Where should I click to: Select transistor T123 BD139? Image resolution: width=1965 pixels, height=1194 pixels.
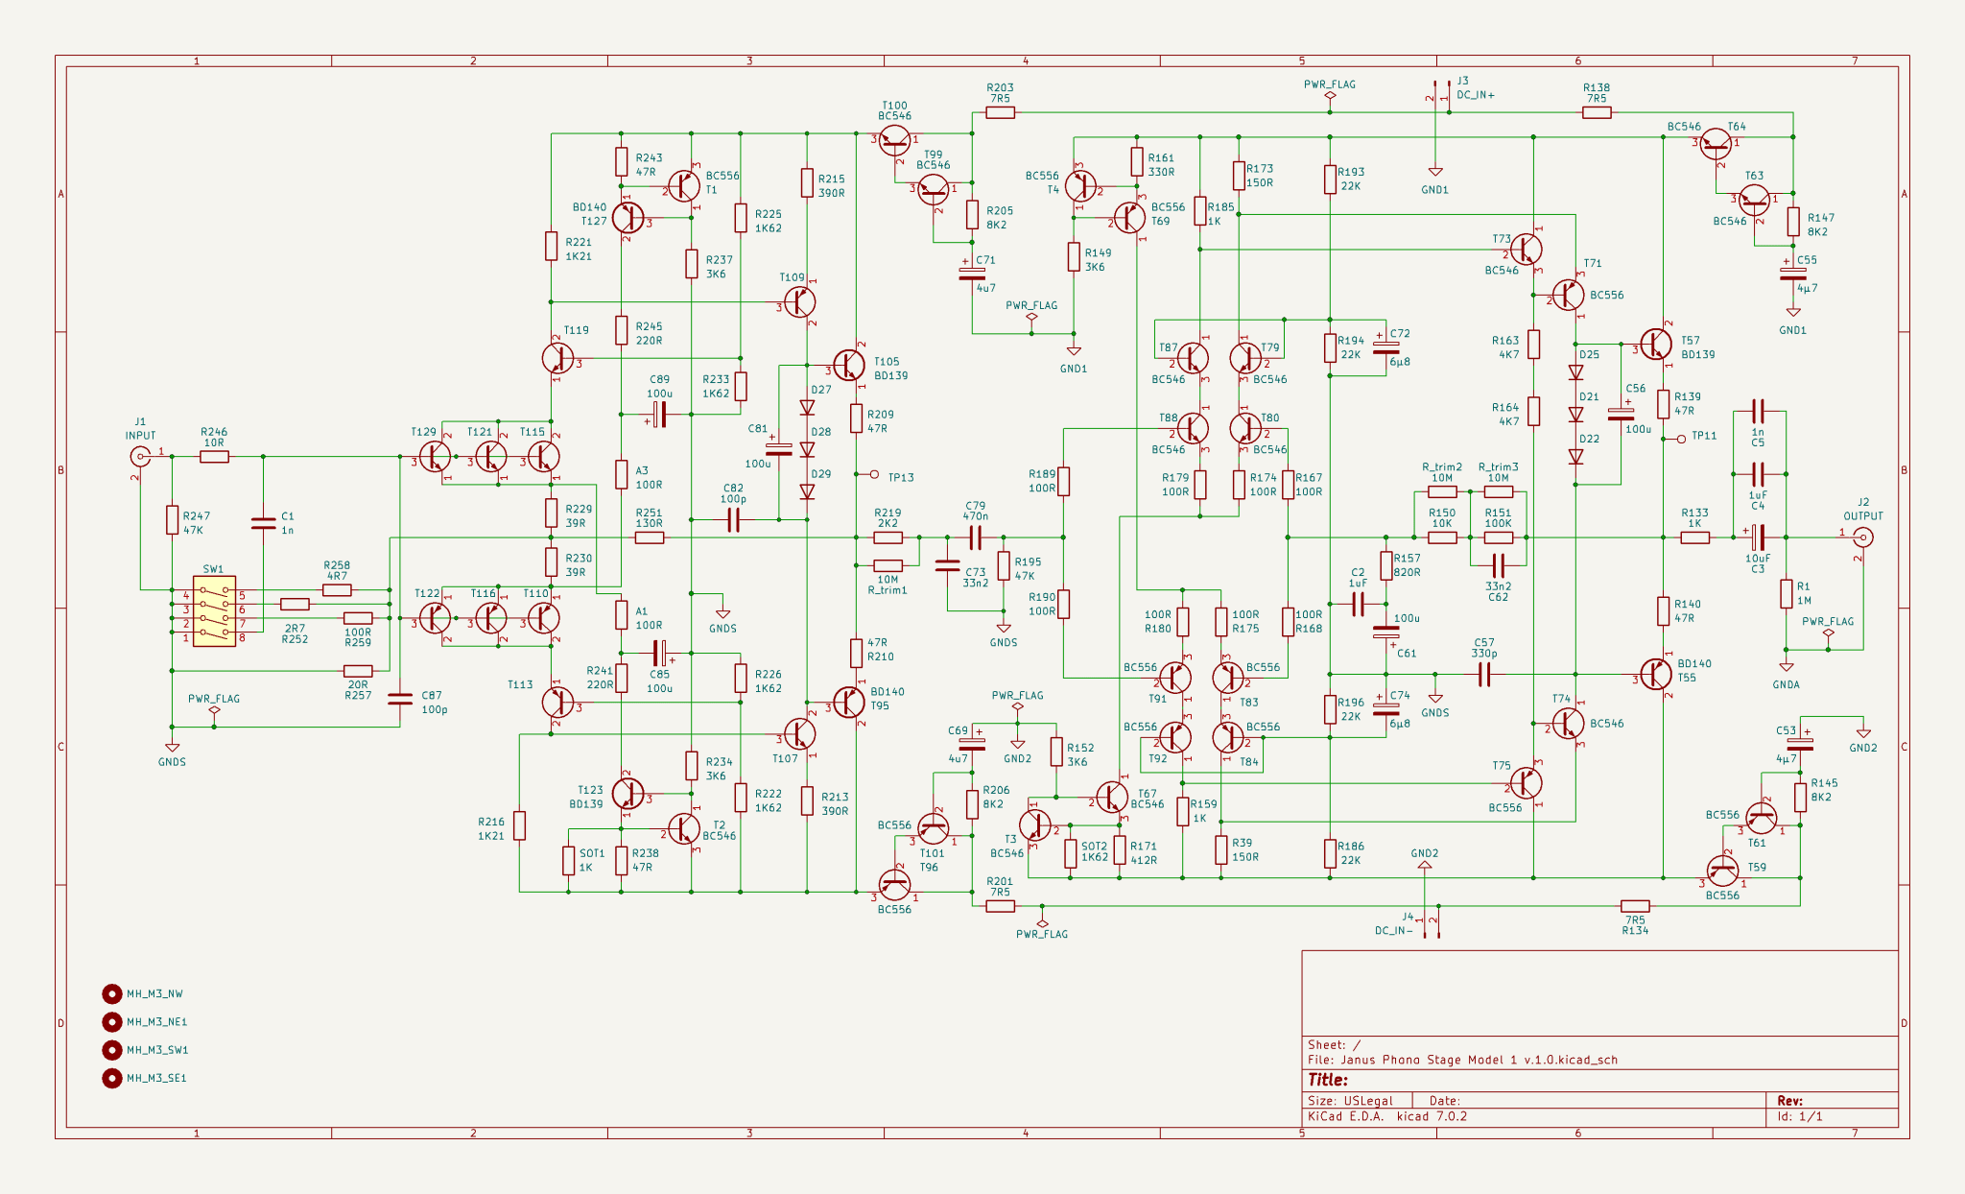(x=627, y=793)
